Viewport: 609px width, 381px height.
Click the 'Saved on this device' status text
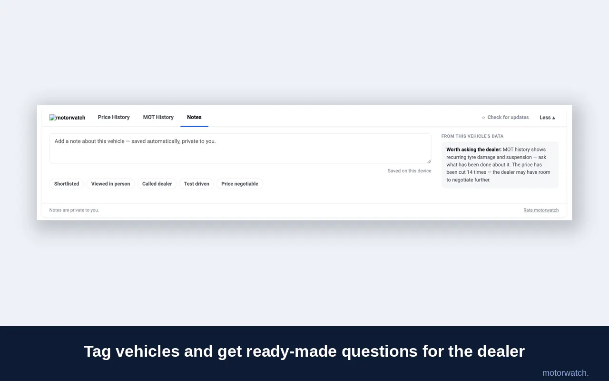point(409,171)
